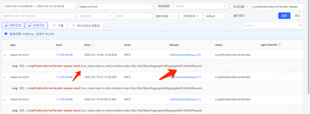Collapse the row with time 00:13:49.848
Image resolution: width=310 pixels, height=114 pixels.
click(x=5, y=55)
